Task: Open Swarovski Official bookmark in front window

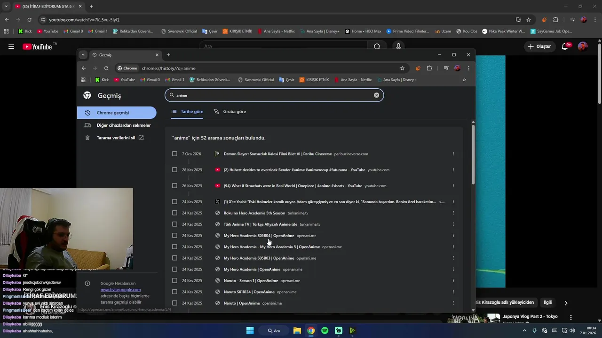Action: pyautogui.click(x=256, y=80)
